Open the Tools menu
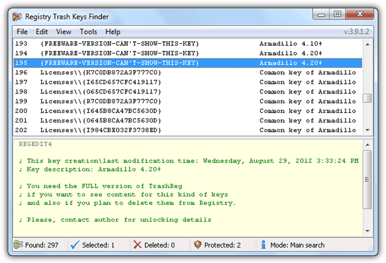 pyautogui.click(x=88, y=32)
